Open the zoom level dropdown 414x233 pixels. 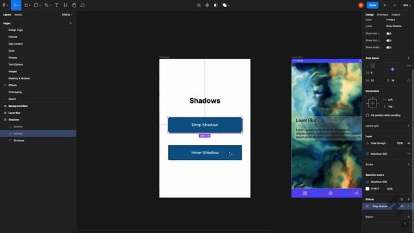click(406, 5)
